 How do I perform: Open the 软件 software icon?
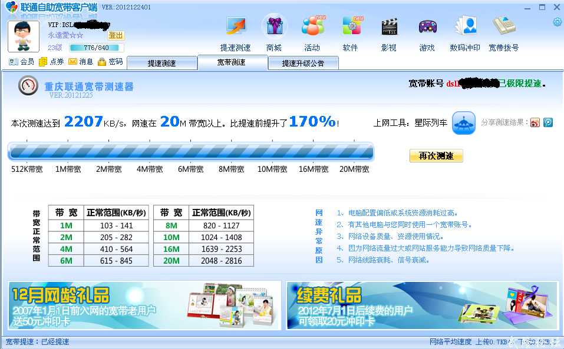coord(352,26)
